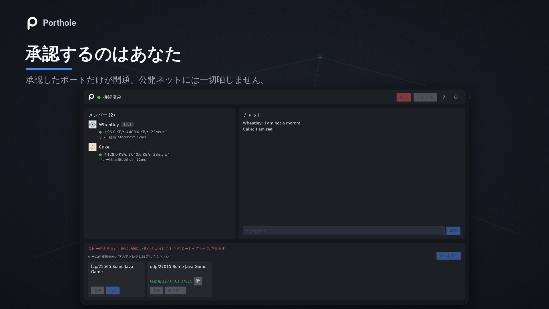The width and height of the screenshot is (549, 309).
Task: Click 変更 on the tcp/25565 card
Action: coord(98,290)
